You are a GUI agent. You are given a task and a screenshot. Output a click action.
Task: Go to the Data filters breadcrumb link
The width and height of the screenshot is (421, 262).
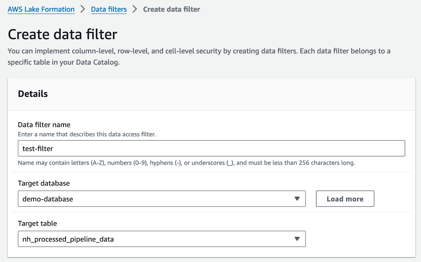point(109,9)
